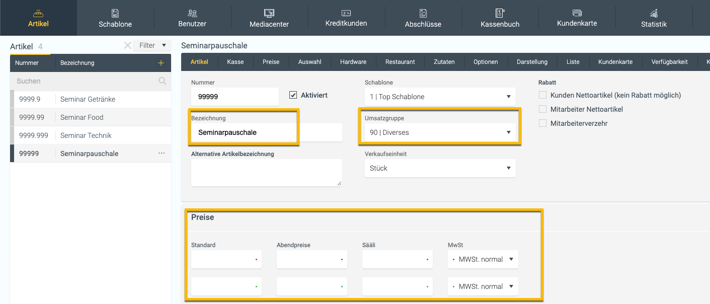Click the plus icon to add article

(x=161, y=63)
